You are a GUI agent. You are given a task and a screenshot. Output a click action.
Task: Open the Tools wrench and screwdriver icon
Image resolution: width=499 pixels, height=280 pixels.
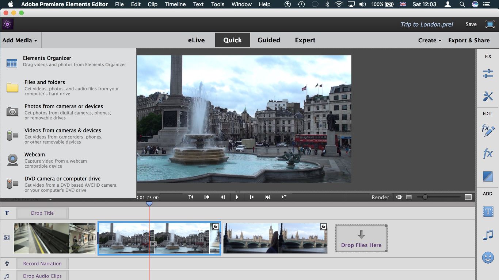pos(488,96)
